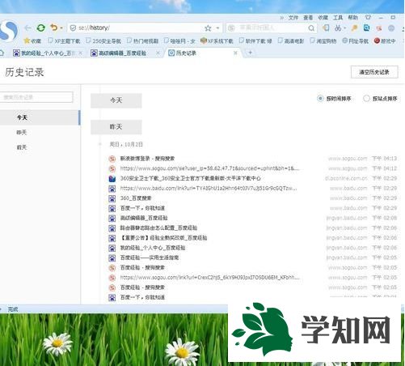Click the Baidu paw icon beside 高级编辑器_百度经验 entry
The image size is (405, 366).
(112, 218)
